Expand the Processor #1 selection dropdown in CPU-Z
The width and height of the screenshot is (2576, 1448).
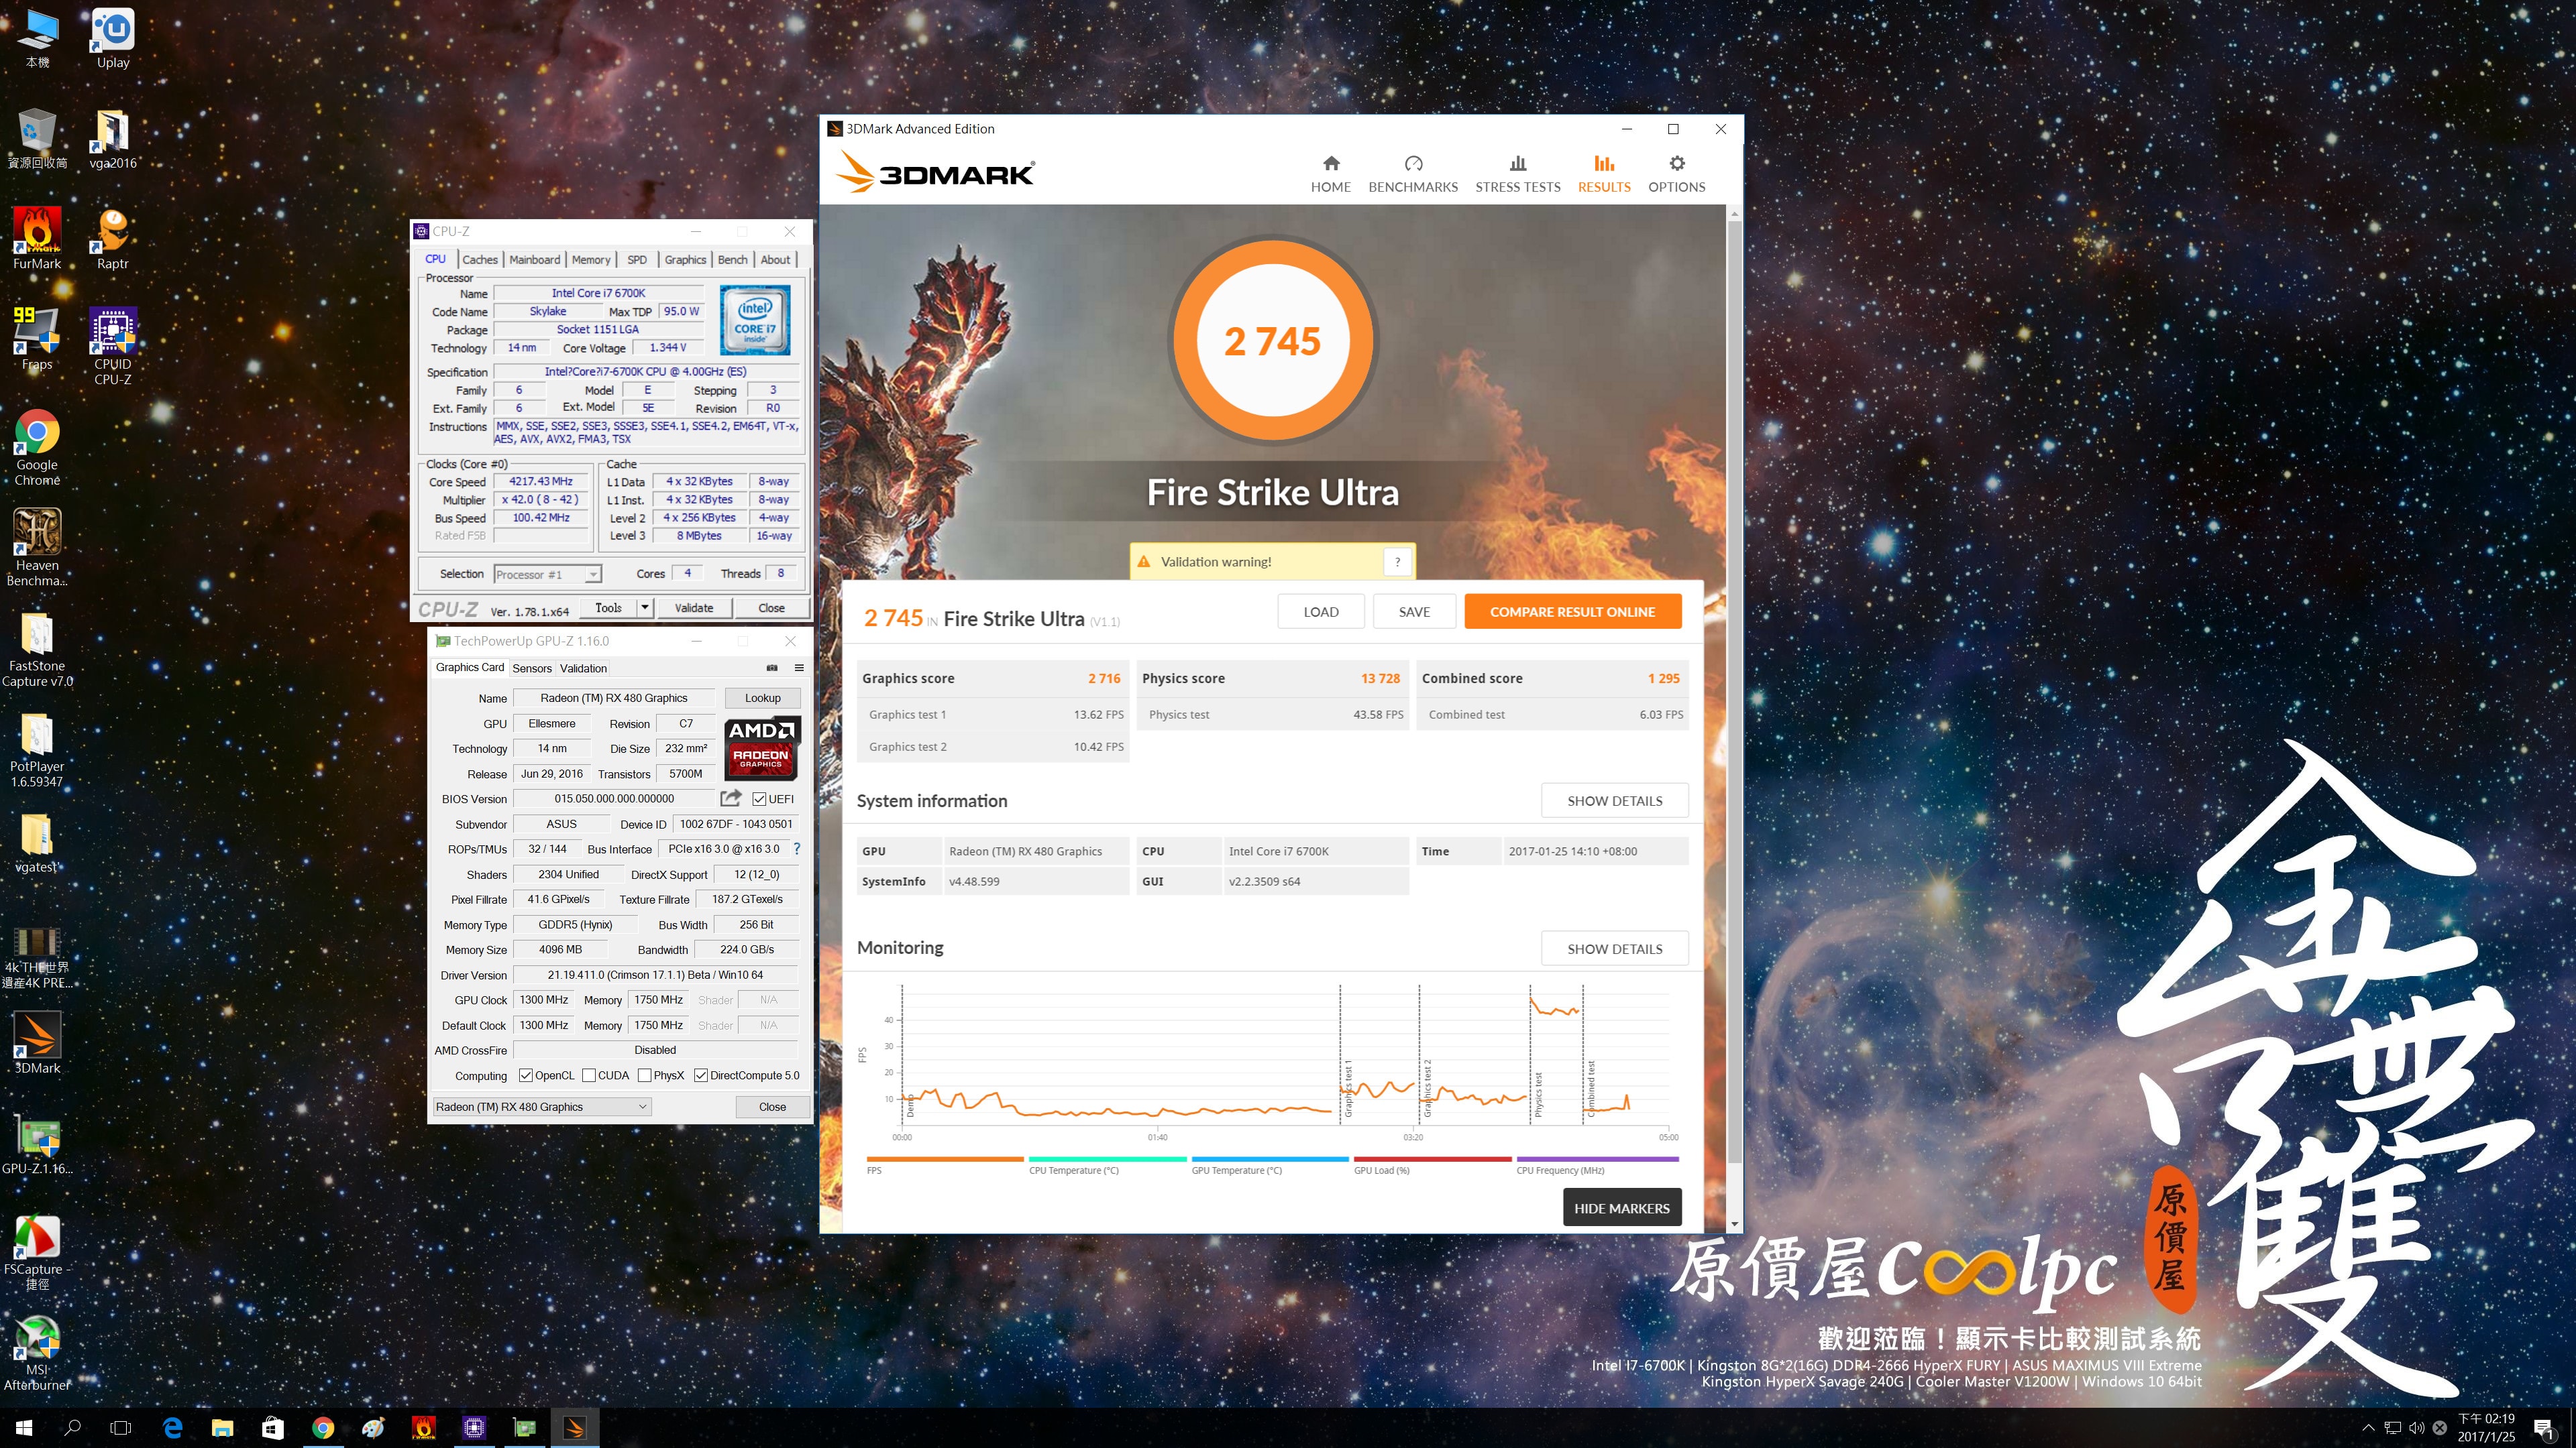pos(593,575)
